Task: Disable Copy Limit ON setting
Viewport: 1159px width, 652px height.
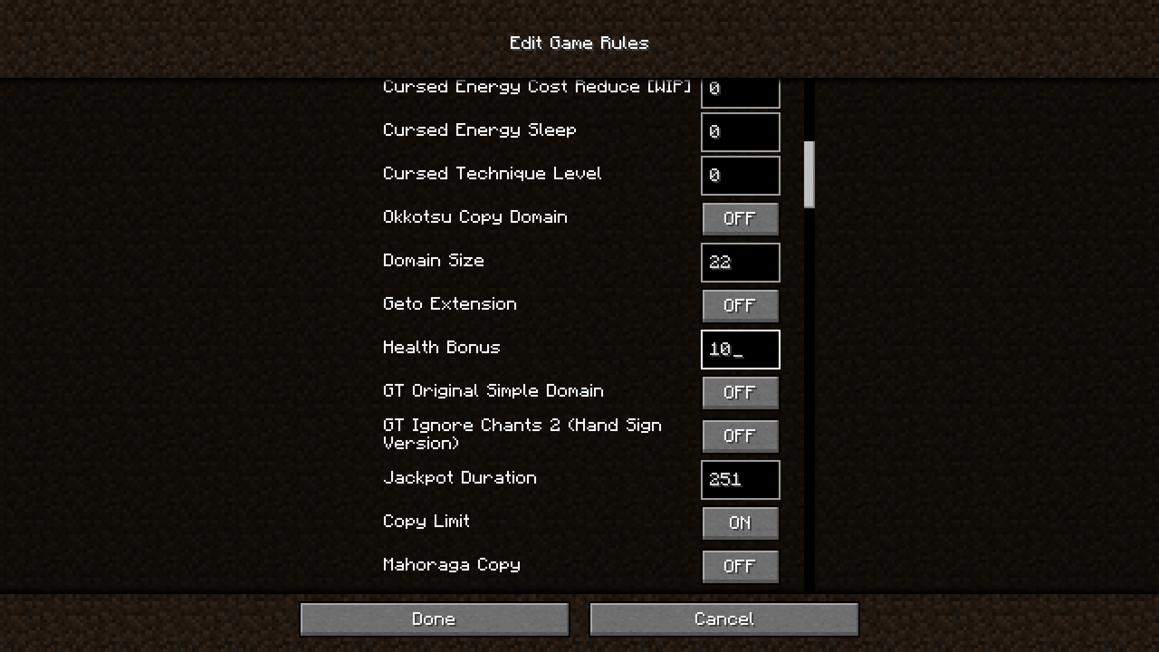Action: click(739, 522)
